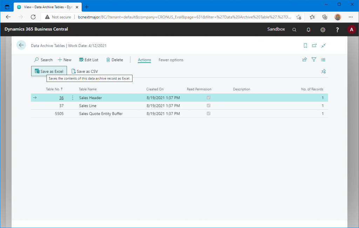Screen dimensions: 359x228
Task: Pin the action bar icon
Action: [323, 71]
